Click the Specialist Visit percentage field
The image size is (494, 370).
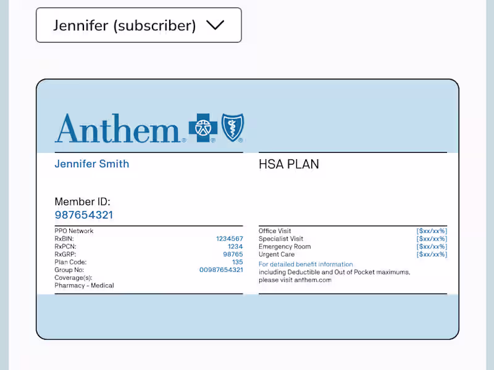click(x=431, y=239)
